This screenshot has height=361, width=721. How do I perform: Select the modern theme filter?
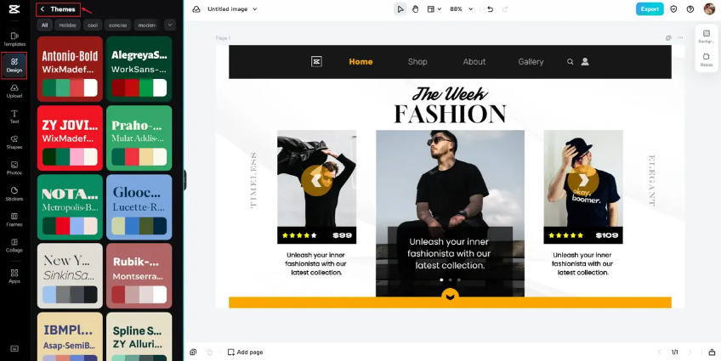147,25
